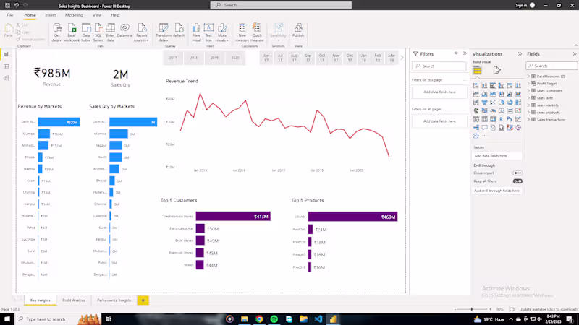Toggle the Cross-report switch
The height and width of the screenshot is (325, 579).
[517, 173]
